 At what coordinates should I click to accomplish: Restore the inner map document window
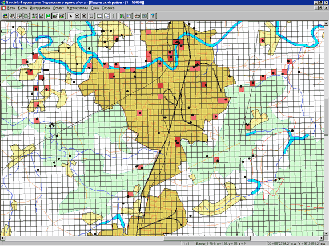[x=321, y=8]
